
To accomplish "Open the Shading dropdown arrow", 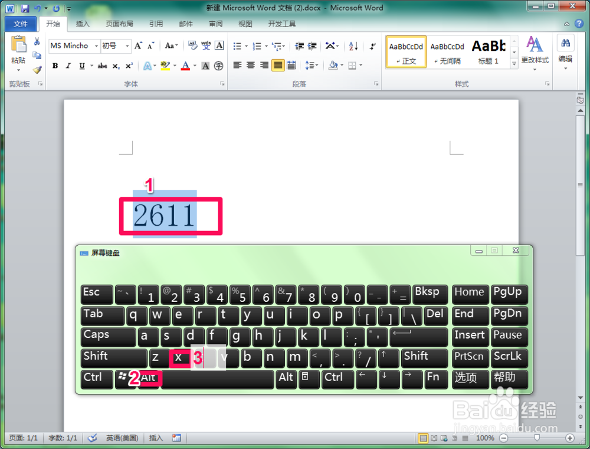I will pyautogui.click(x=342, y=65).
